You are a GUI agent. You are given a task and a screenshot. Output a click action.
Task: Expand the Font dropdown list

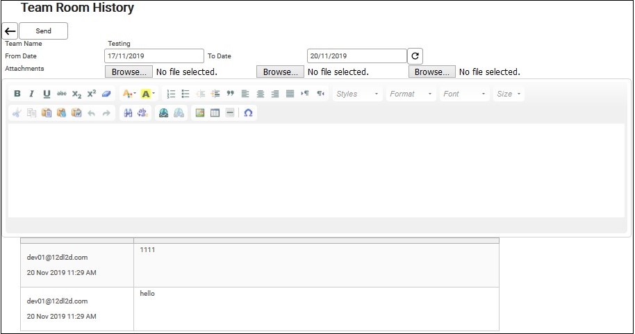pyautogui.click(x=465, y=94)
